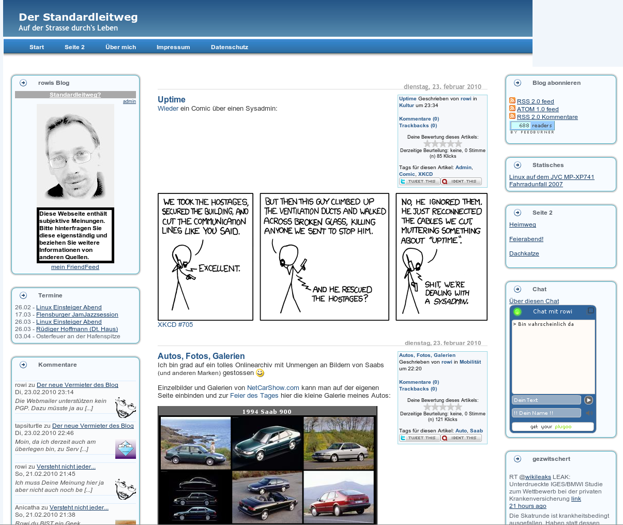
Task: Click the FeedBurner 688 readers badge
Action: click(x=532, y=126)
